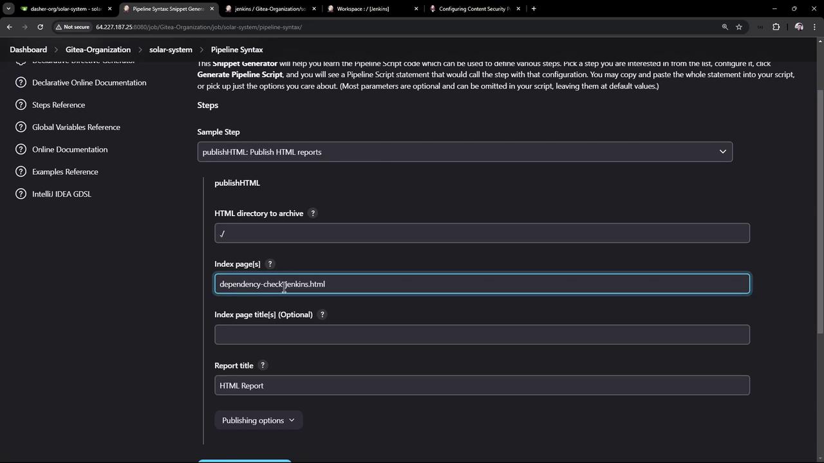Open solar-system breadcrumb

171,50
